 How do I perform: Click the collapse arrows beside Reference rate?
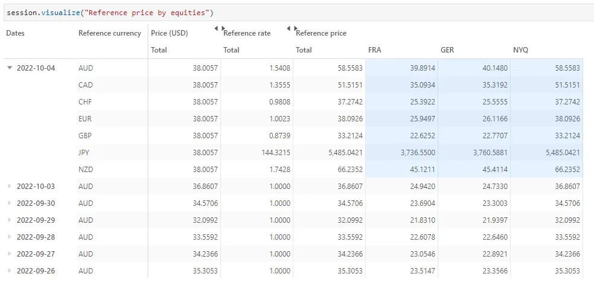pos(292,28)
